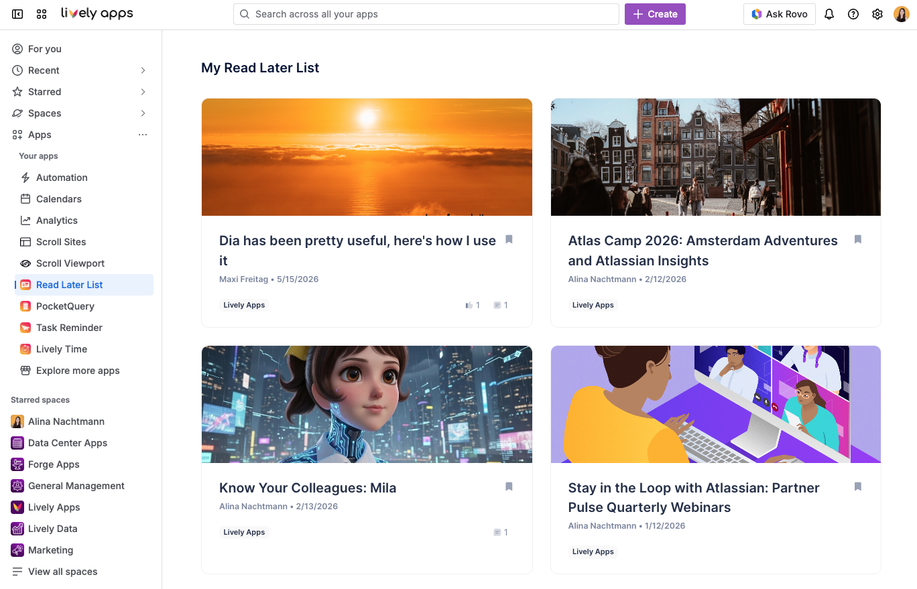Click the Lively Apps tag on Atlas Camp card
The width and height of the screenshot is (917, 589).
[593, 305]
